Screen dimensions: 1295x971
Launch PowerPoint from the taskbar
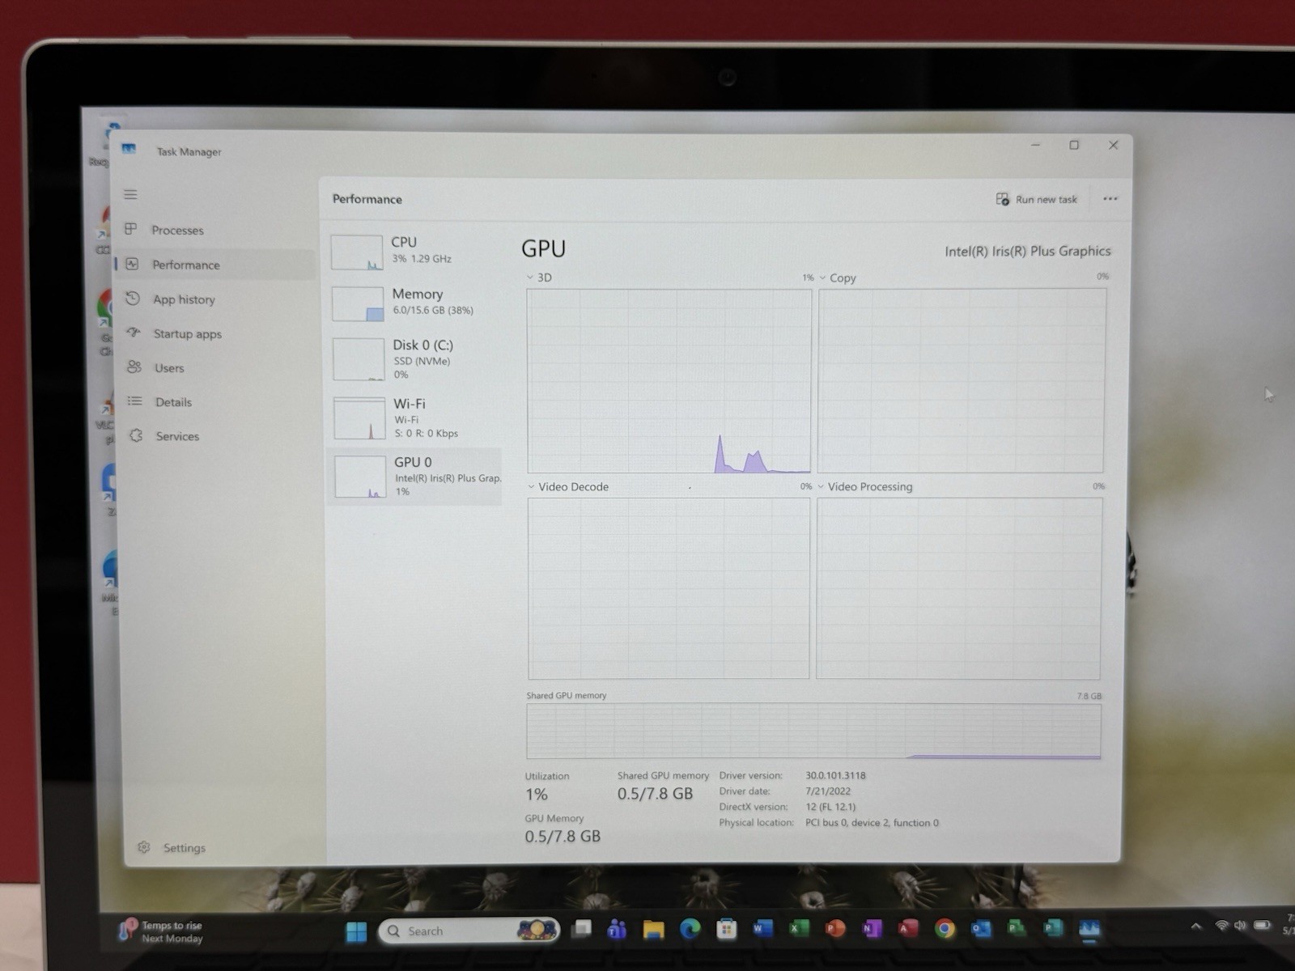(x=835, y=929)
